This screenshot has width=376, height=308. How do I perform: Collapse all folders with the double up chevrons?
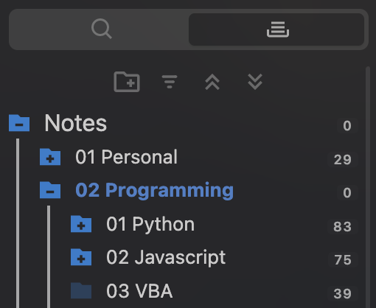tap(212, 82)
